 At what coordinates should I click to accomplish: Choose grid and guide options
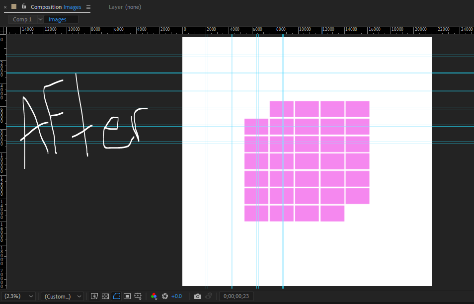tap(138, 296)
